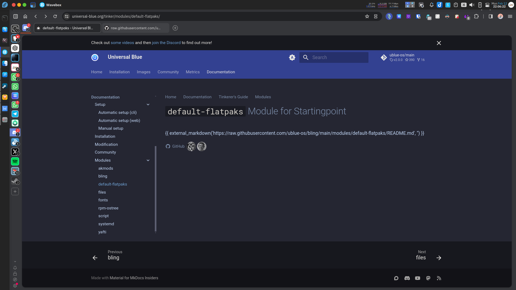516x290 pixels.
Task: Follow the 'join the Discord' link
Action: 166,43
